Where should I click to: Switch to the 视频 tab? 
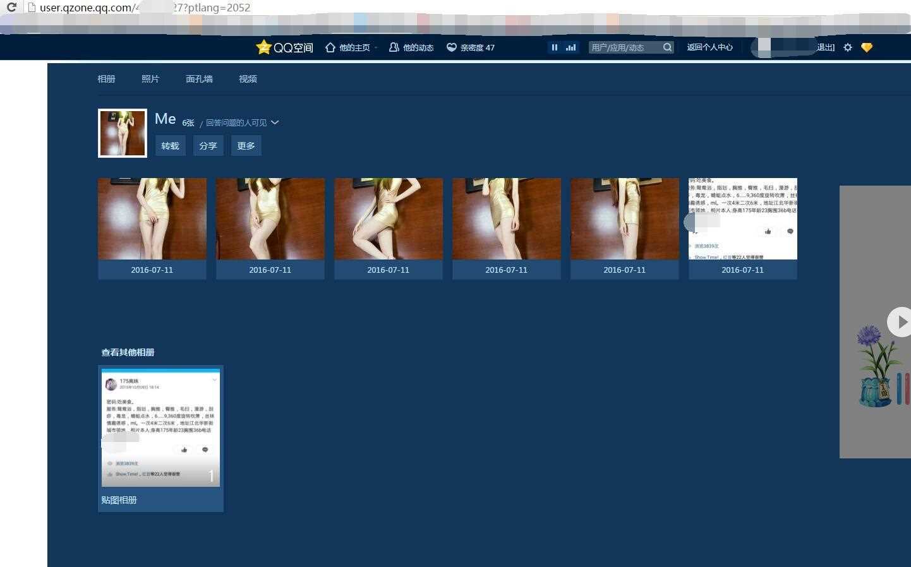[x=248, y=79]
